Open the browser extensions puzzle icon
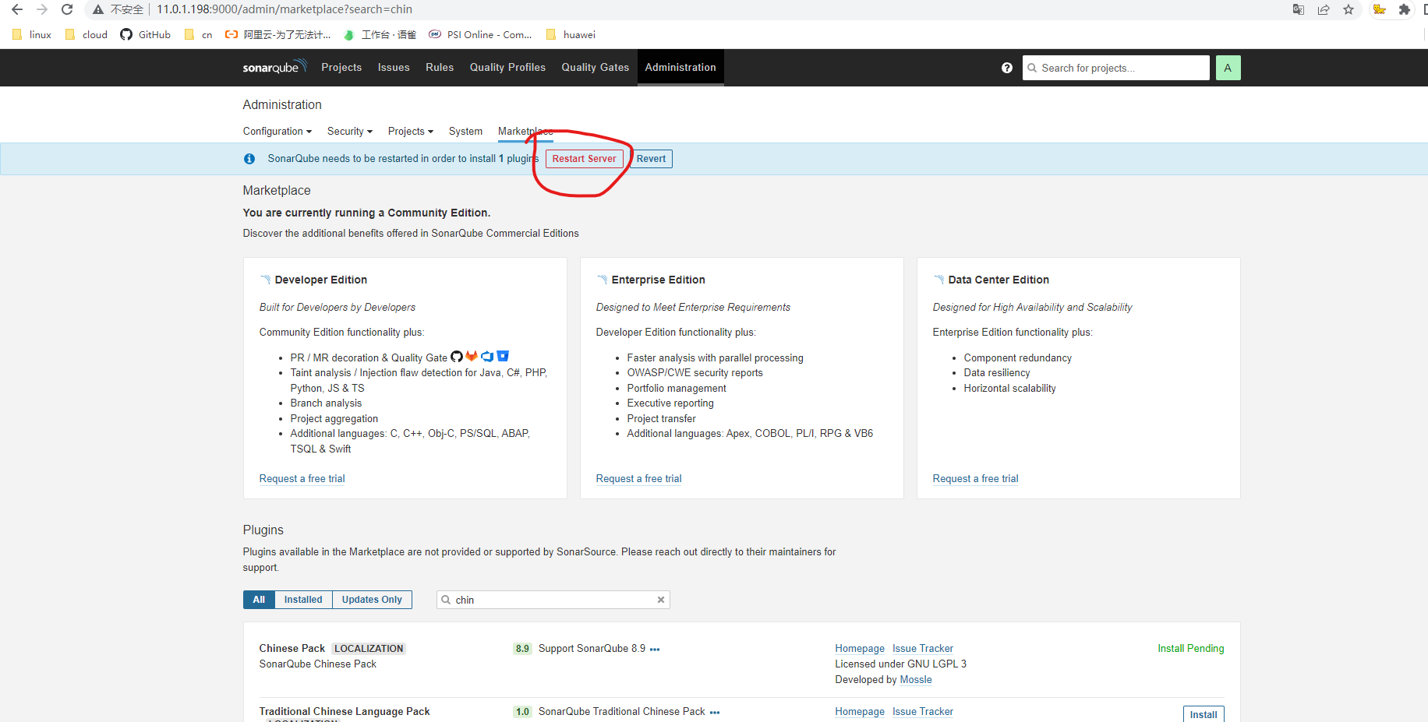Screen dimensions: 1428x722 1405,9
